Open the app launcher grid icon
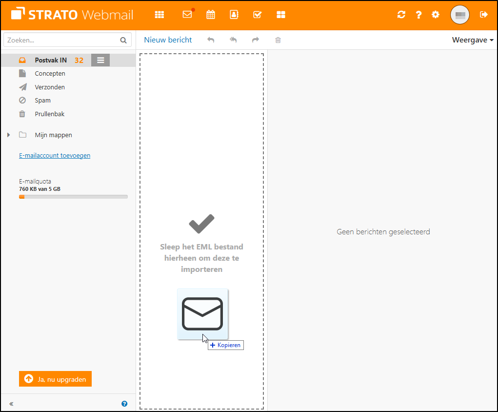The width and height of the screenshot is (498, 412). (x=159, y=15)
